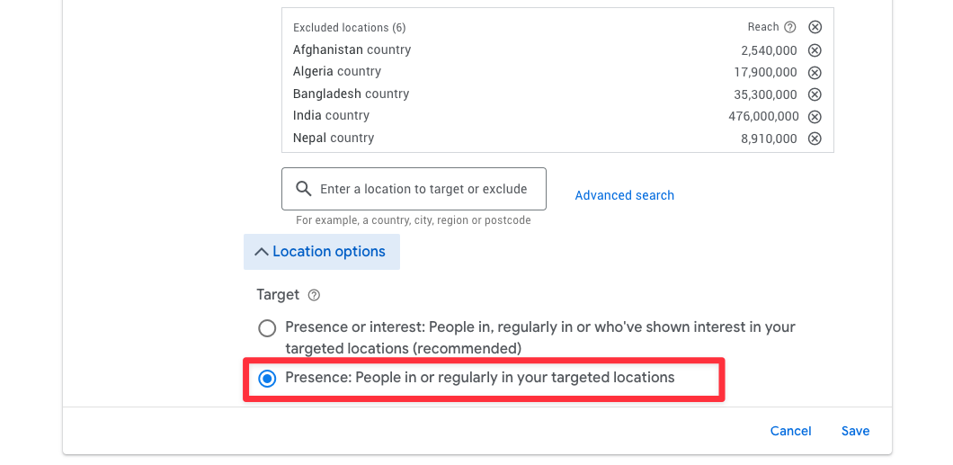Select the Presence or interest radio option
This screenshot has height=465, width=953.
[x=267, y=328]
